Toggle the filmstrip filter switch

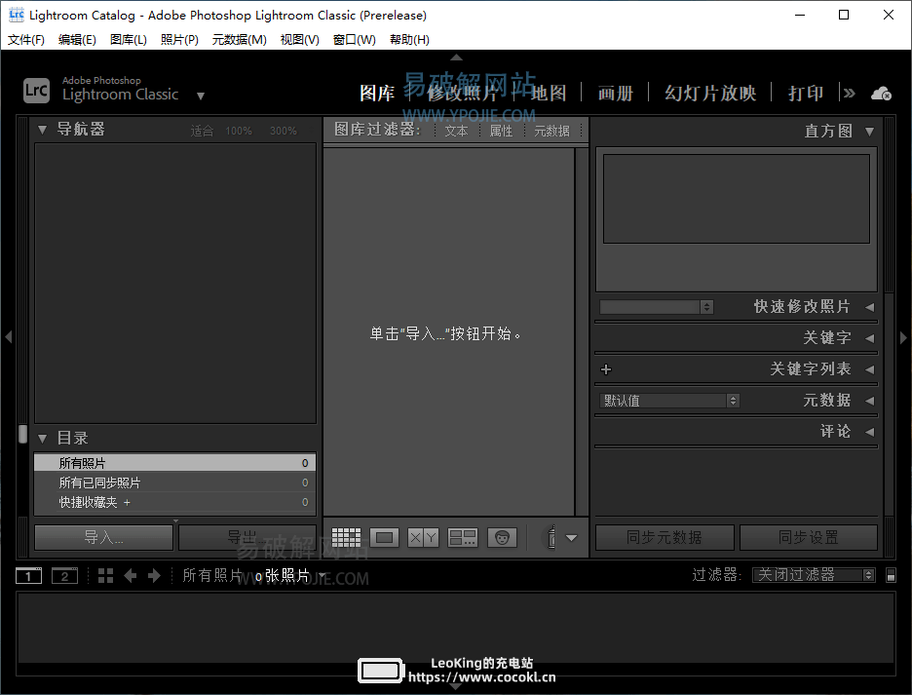[x=891, y=575]
